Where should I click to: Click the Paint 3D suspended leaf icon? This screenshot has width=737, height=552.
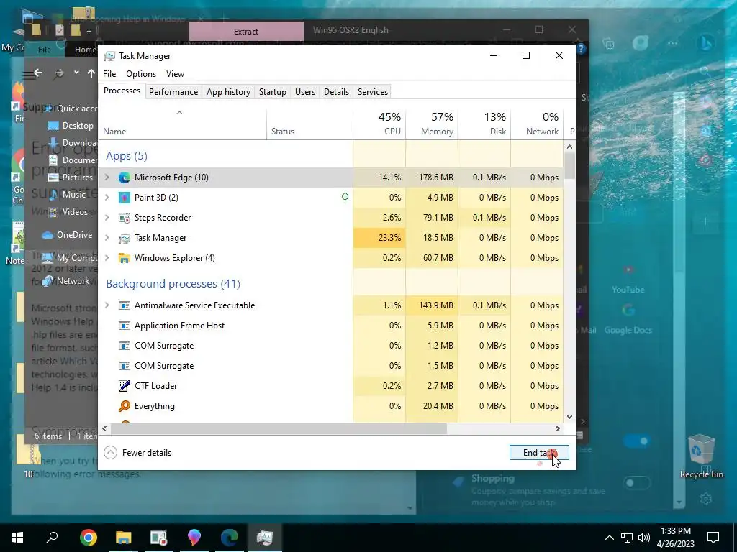point(345,198)
